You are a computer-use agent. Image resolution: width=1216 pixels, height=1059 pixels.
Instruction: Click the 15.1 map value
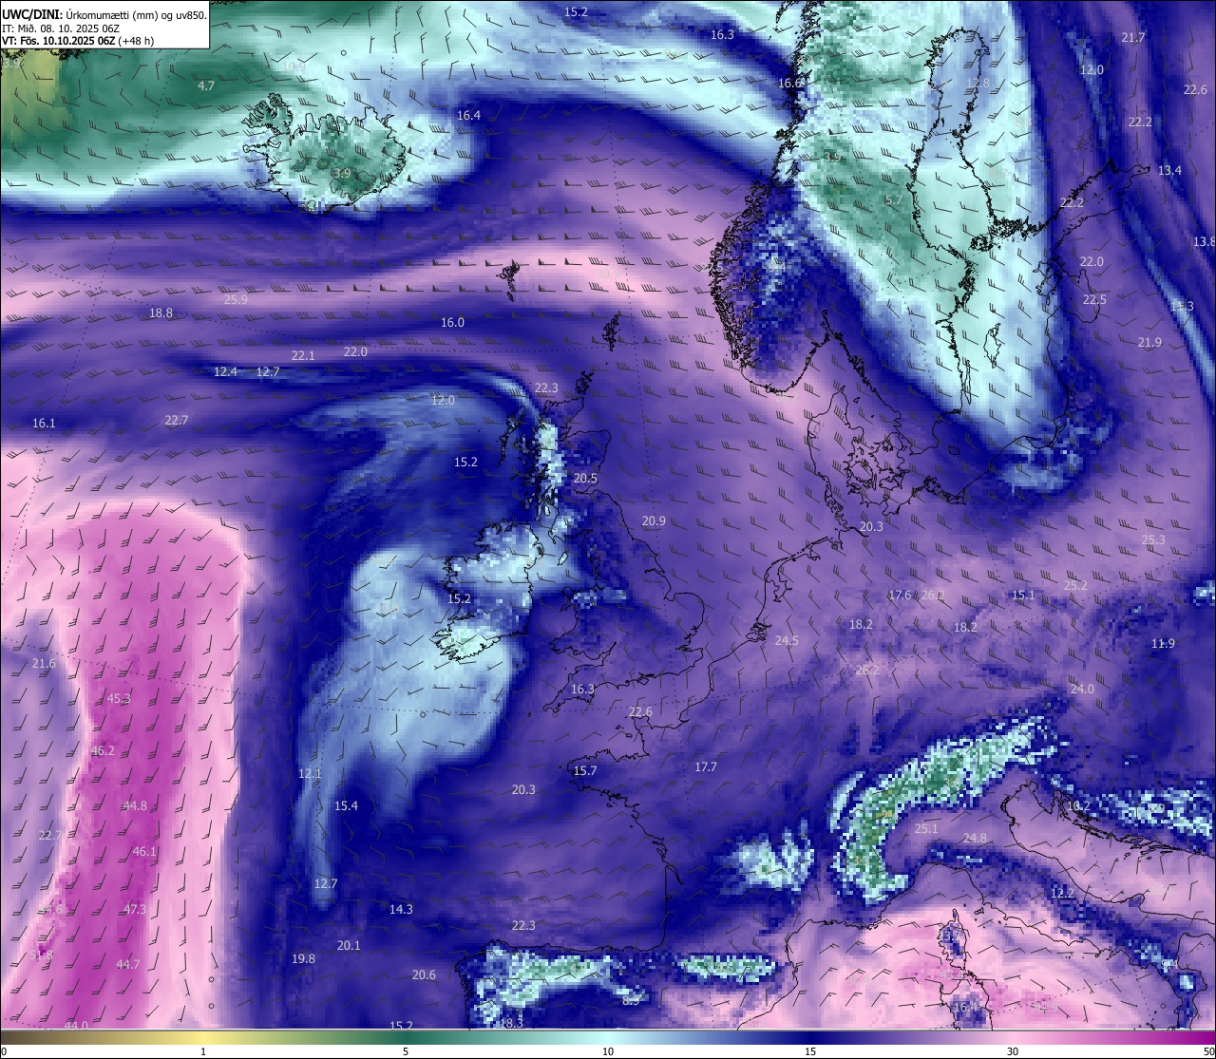click(x=1023, y=595)
